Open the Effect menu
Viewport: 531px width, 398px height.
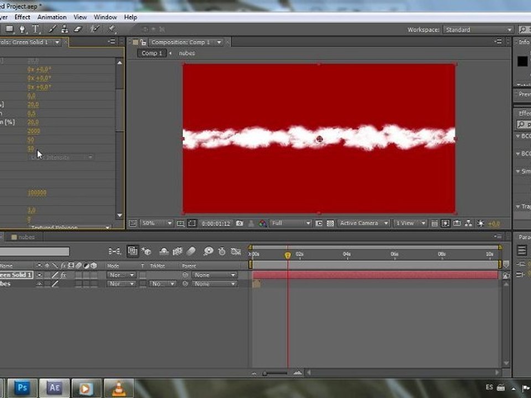(x=22, y=17)
